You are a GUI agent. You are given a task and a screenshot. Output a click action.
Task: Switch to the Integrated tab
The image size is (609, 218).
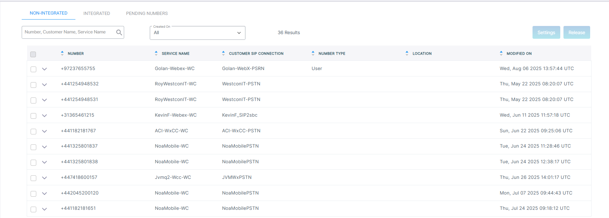[97, 14]
